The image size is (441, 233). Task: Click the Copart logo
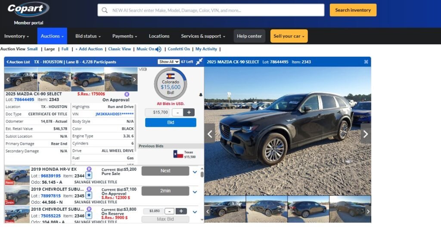pos(28,9)
